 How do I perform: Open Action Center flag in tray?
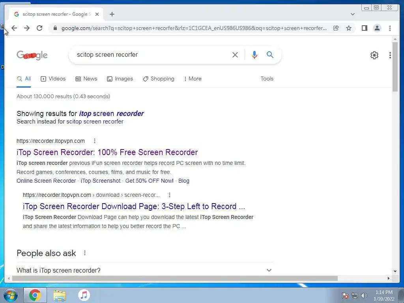345,296
